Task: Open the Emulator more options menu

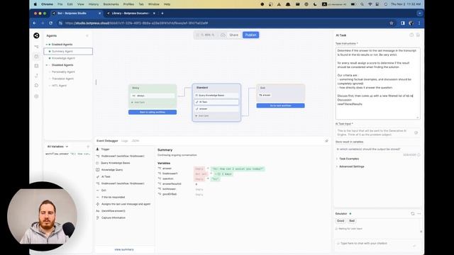Action: coord(419,214)
